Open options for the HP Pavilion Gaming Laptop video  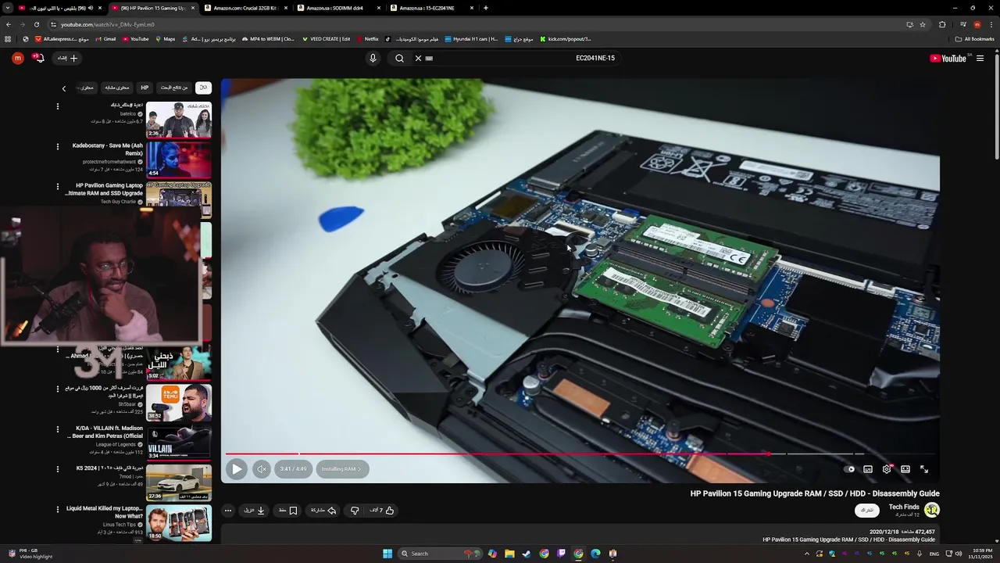[x=57, y=186]
